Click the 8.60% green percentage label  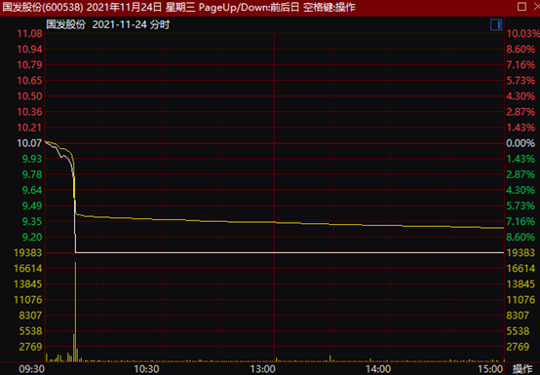(521, 237)
